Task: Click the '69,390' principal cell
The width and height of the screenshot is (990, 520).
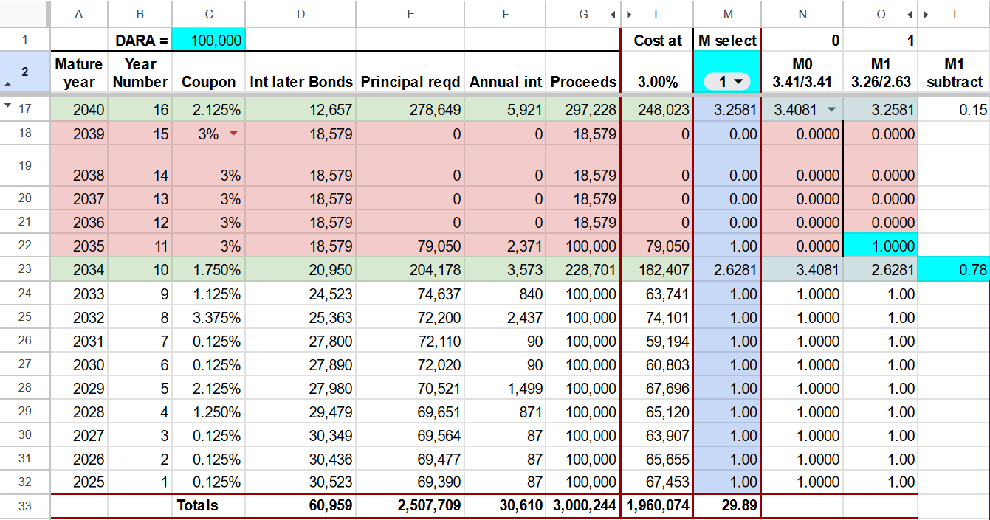Action: click(410, 482)
